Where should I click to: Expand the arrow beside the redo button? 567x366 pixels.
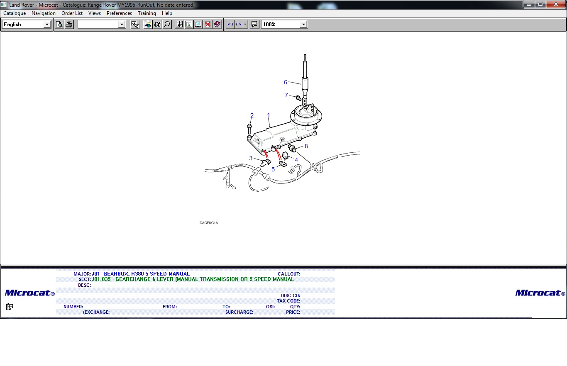[x=245, y=24]
